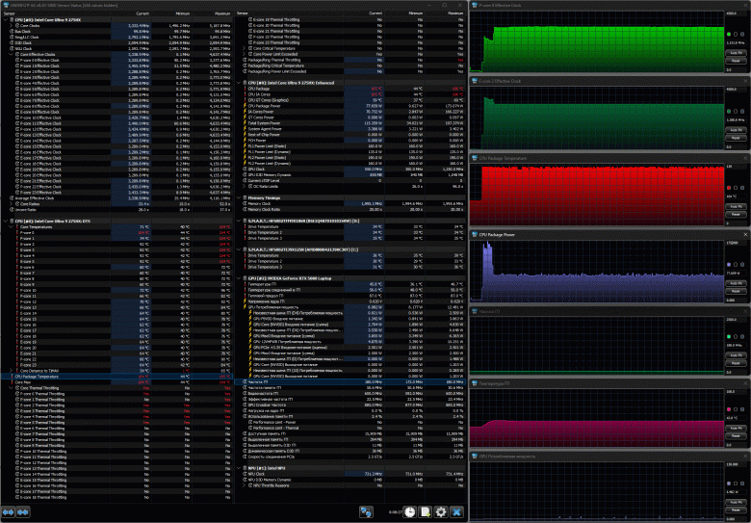Click Reset in Частота ГП graph

737,363
